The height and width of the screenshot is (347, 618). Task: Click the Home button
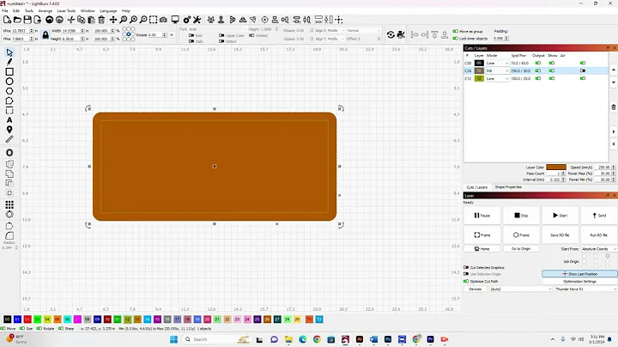pyautogui.click(x=482, y=249)
